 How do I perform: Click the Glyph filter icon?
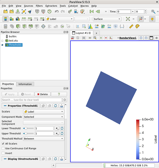point(43,27)
